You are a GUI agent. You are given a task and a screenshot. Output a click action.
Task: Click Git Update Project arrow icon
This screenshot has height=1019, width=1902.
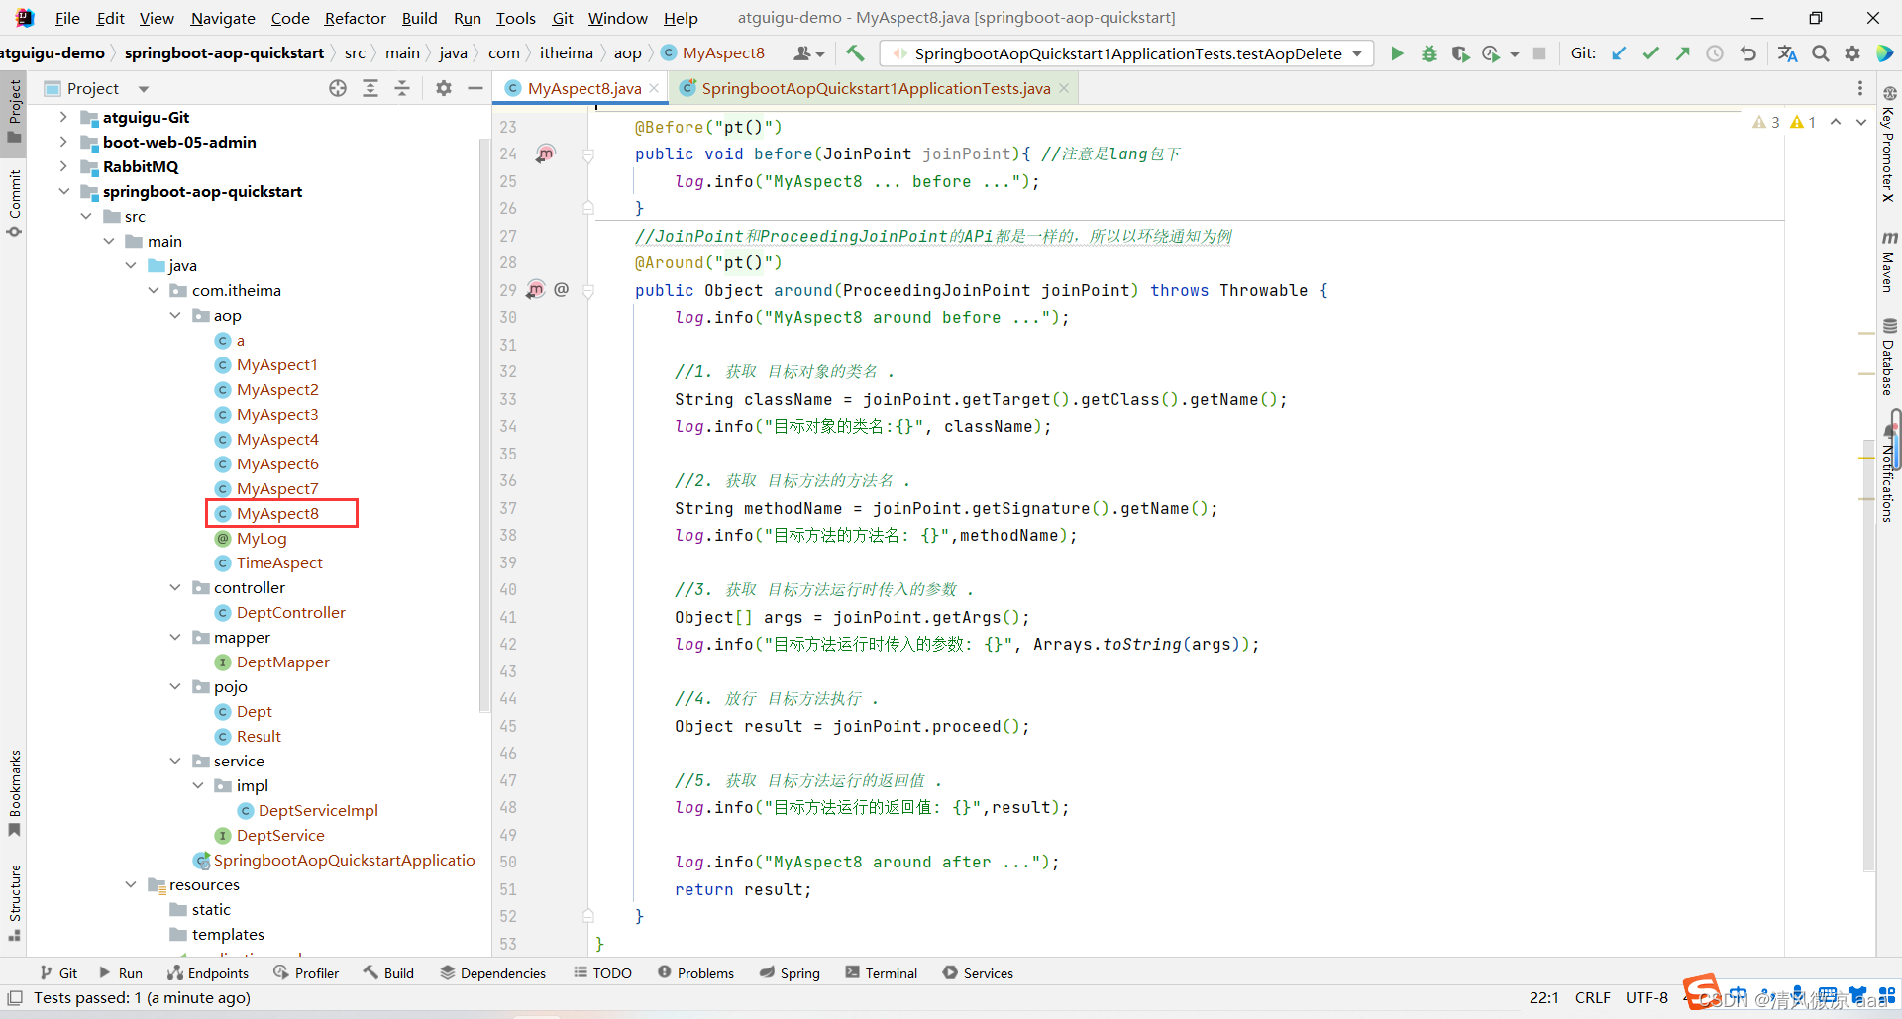pos(1619,53)
